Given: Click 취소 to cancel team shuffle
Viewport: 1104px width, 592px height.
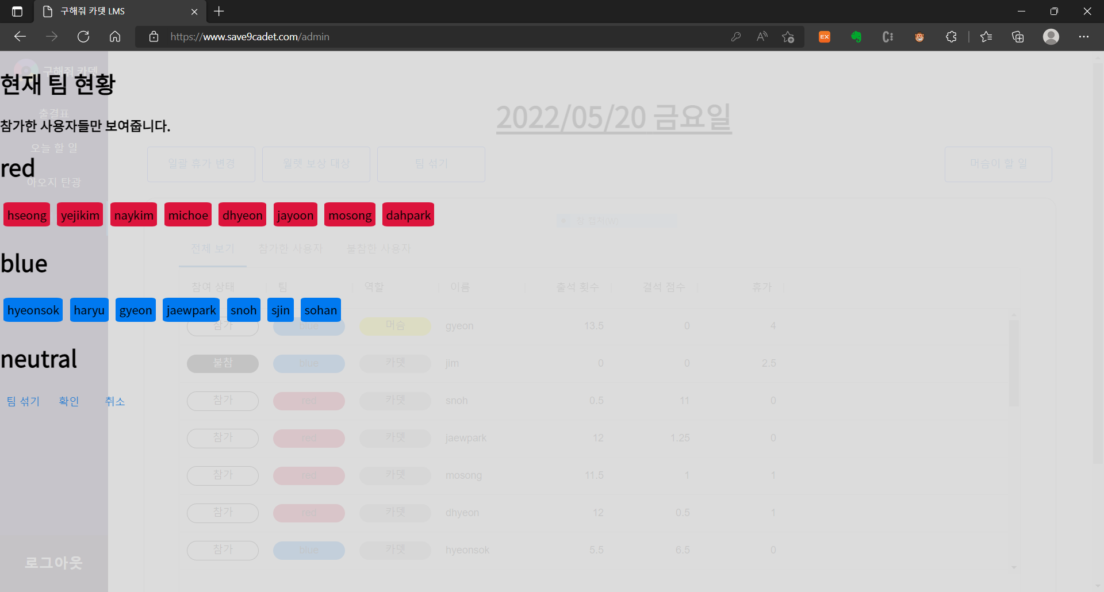Looking at the screenshot, I should [x=115, y=401].
